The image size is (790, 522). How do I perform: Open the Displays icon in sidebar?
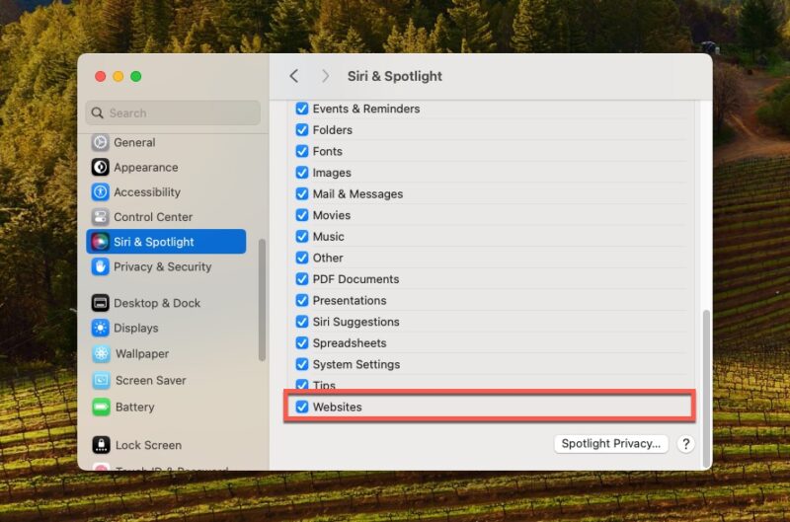pyautogui.click(x=101, y=329)
